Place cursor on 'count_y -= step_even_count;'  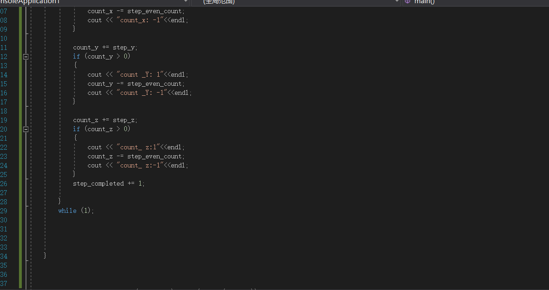click(136, 84)
